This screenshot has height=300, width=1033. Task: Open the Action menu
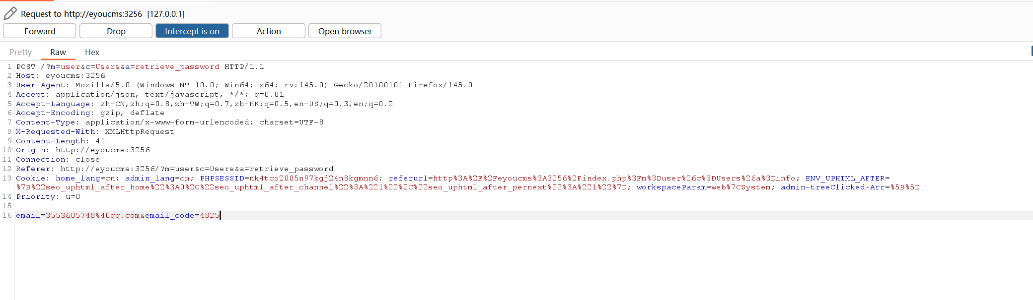pos(269,31)
